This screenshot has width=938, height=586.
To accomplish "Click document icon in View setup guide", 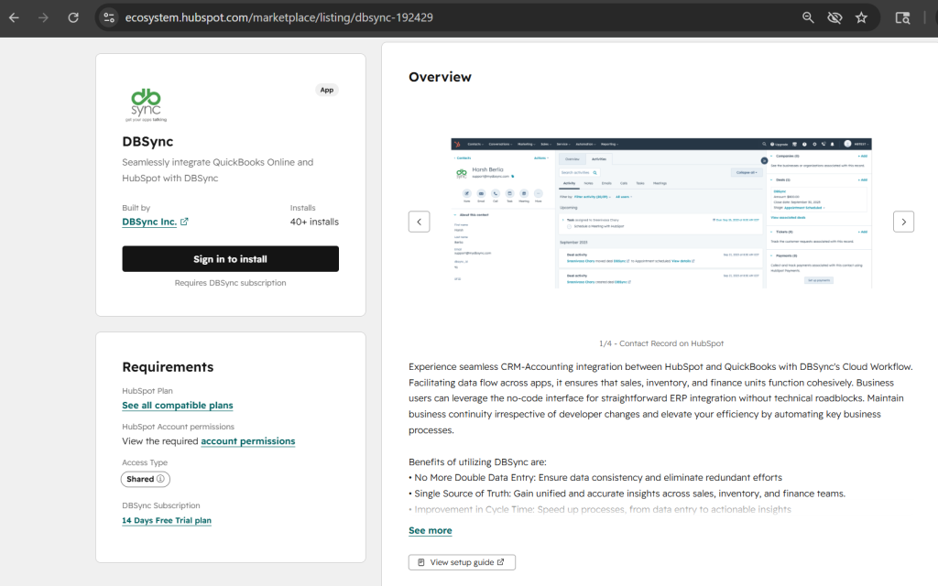I will coord(421,562).
